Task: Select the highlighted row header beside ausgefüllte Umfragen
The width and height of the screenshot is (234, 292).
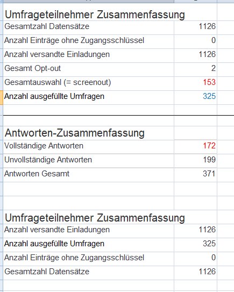Action: (x=2, y=97)
